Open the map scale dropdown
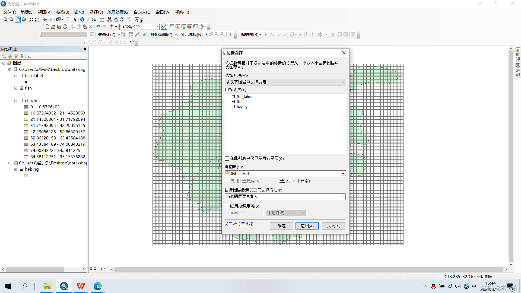Screen dimensions: 521x293 click(x=157, y=27)
